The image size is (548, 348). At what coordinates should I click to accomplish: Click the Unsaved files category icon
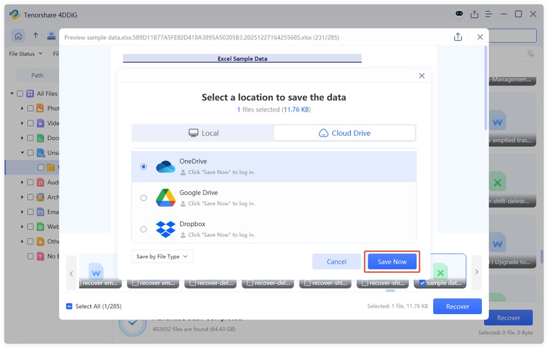tap(41, 152)
